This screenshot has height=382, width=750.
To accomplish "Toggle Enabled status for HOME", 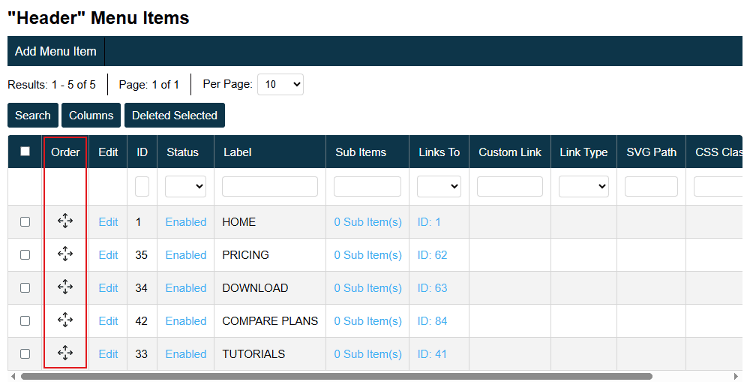I will pos(185,222).
